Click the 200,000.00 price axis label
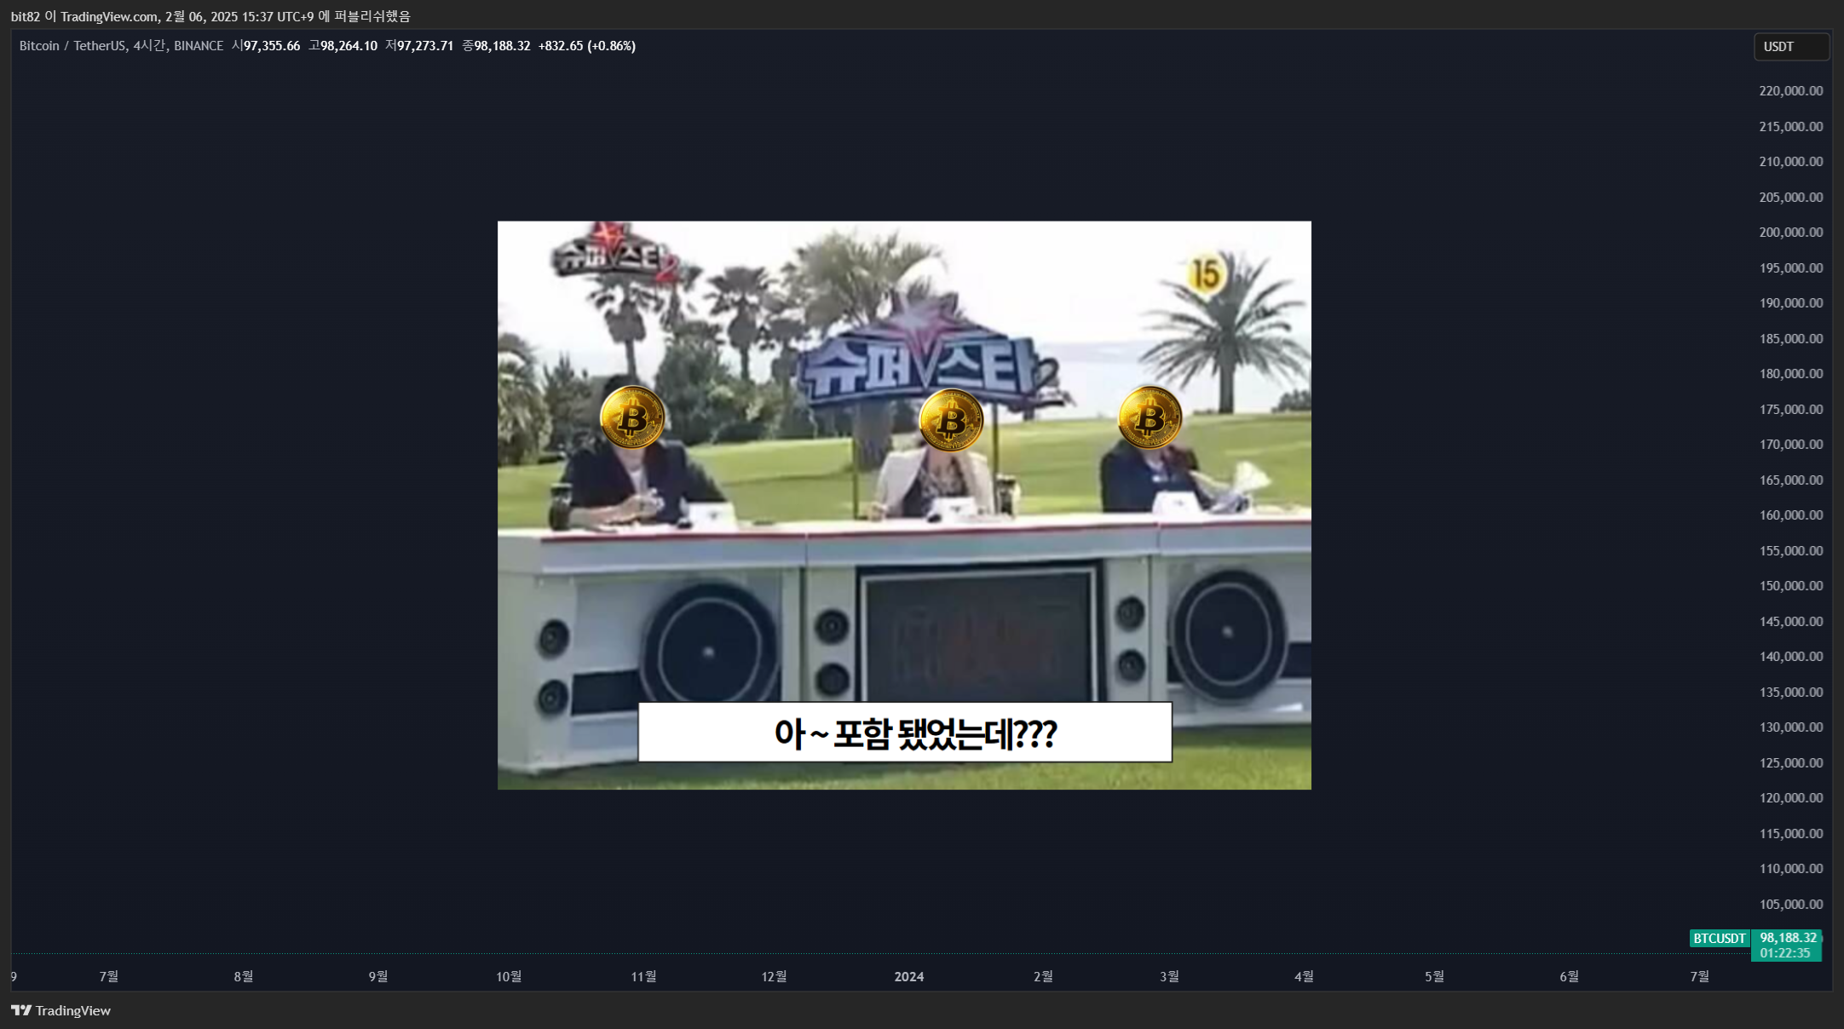 [x=1790, y=233]
